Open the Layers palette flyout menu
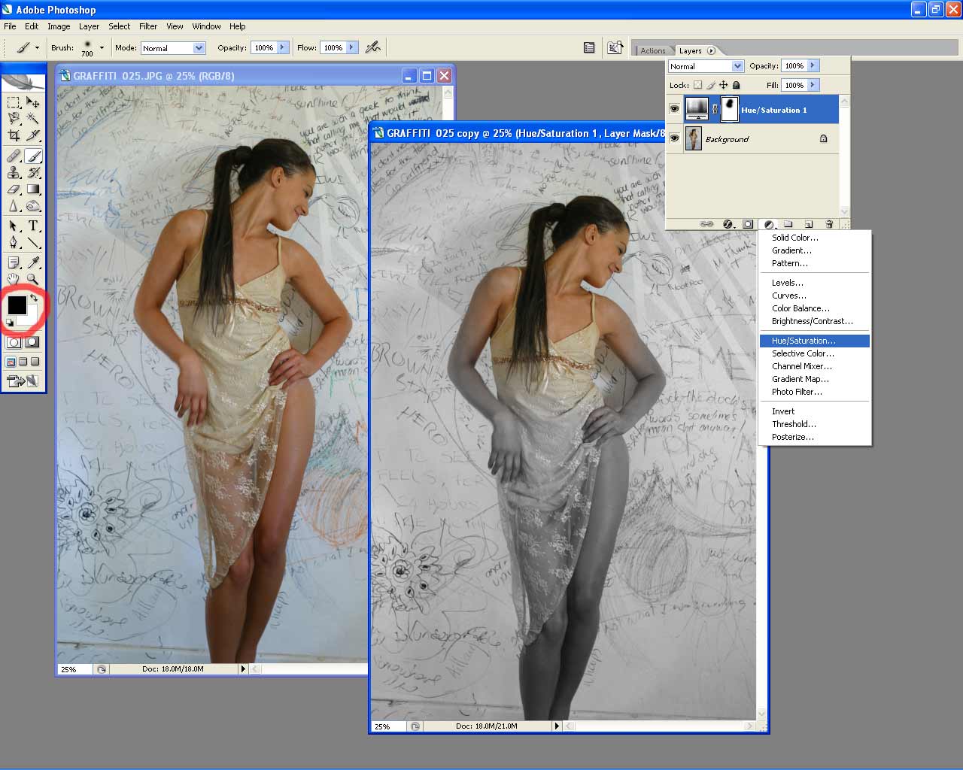Viewport: 963px width, 770px height. tap(711, 50)
